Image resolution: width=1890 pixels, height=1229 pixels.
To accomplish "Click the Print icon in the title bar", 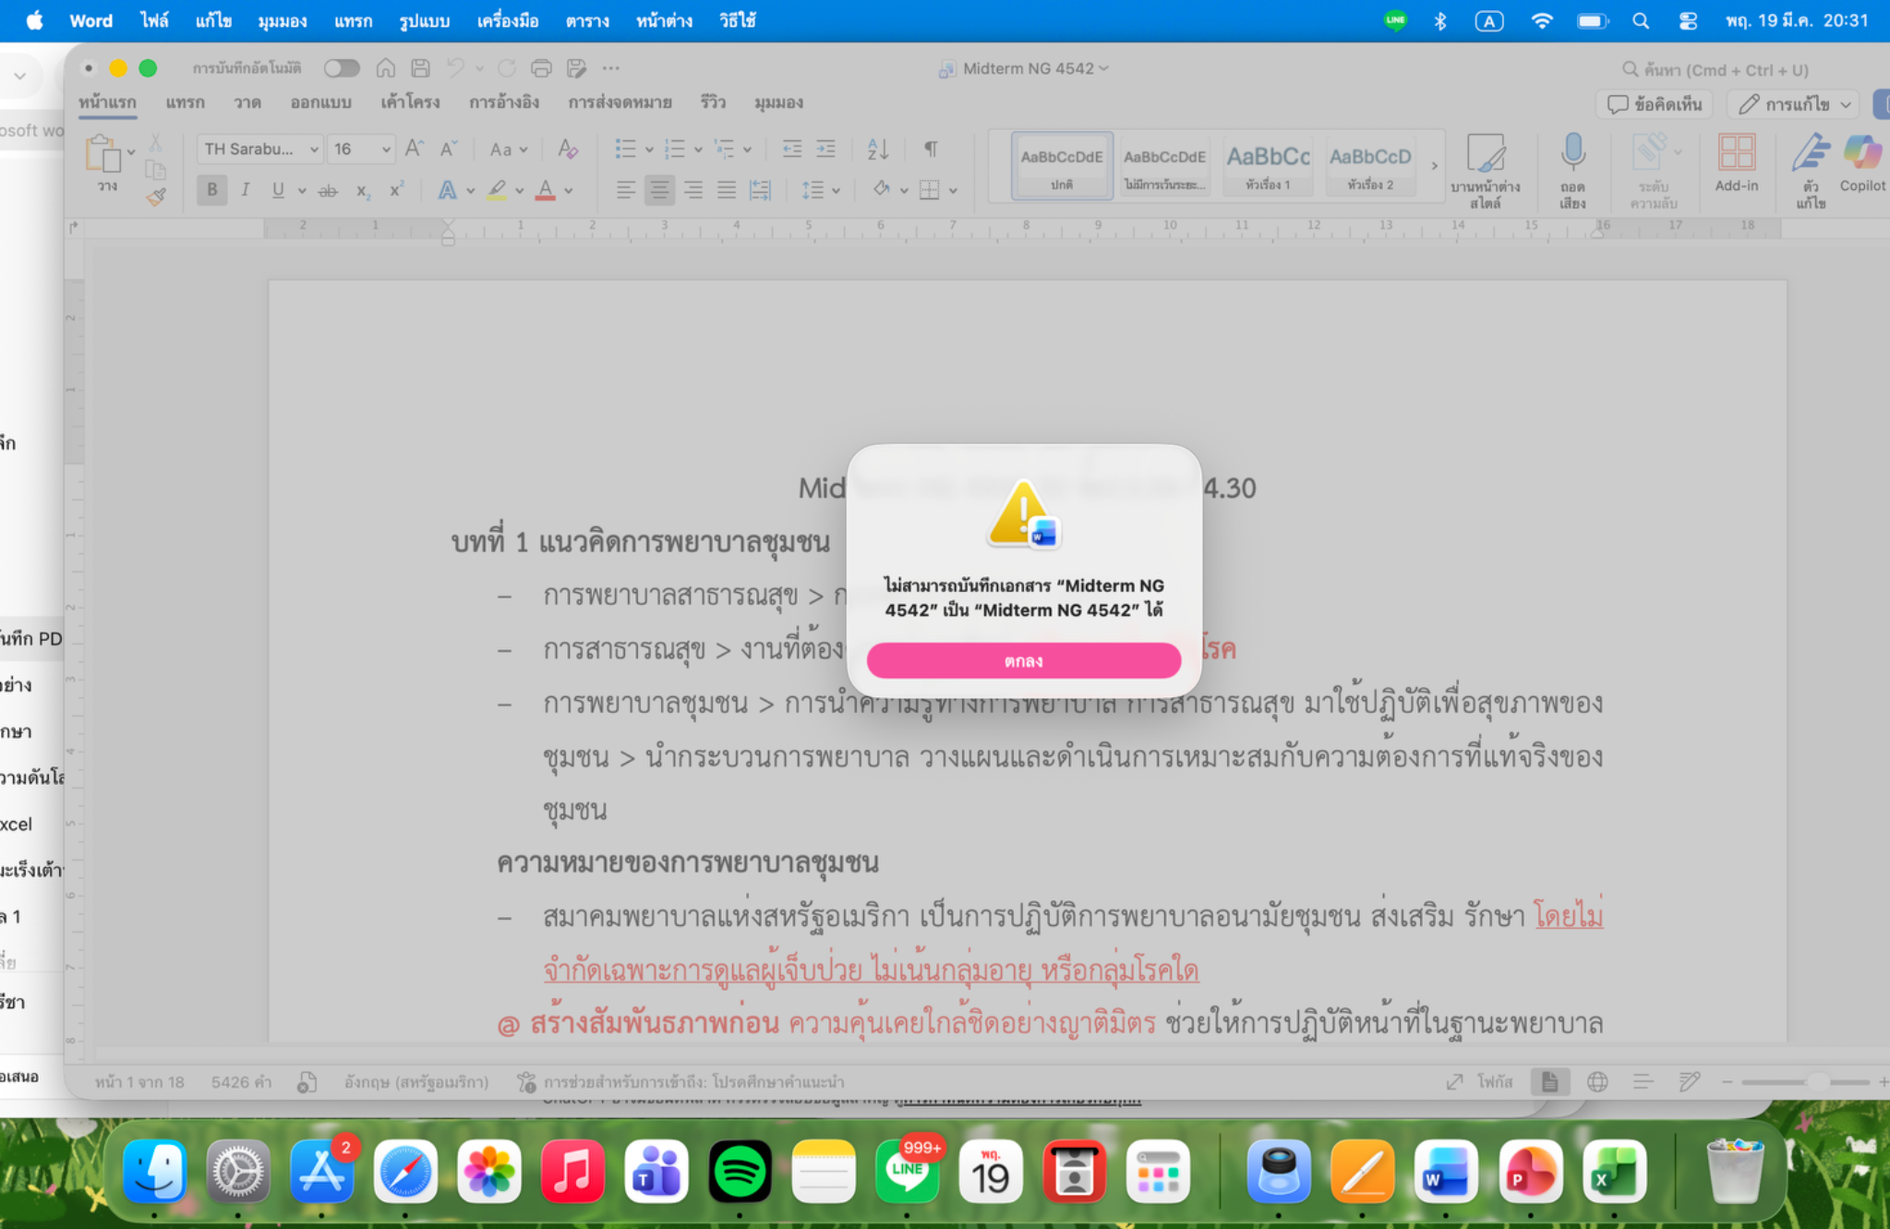I will tap(542, 68).
